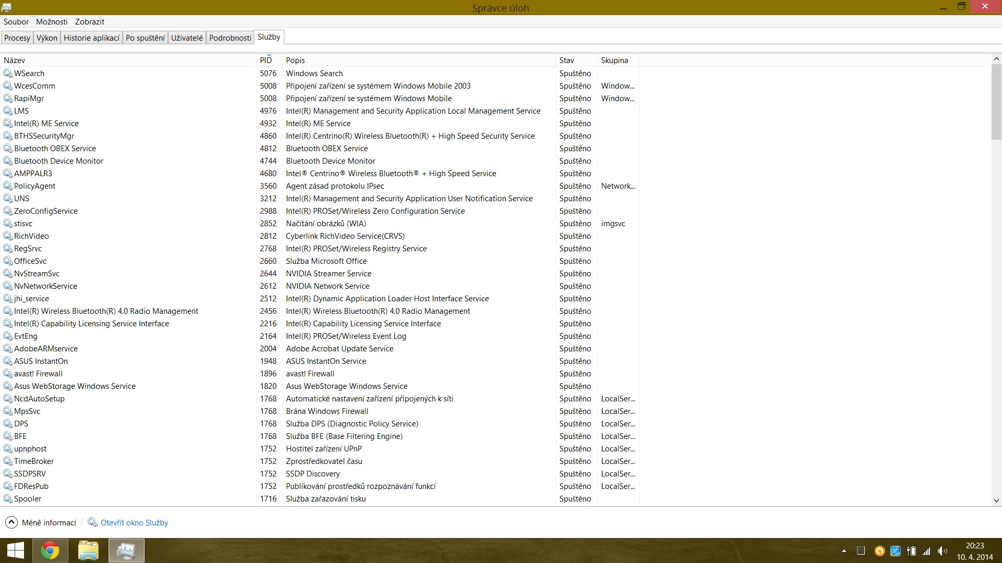Select the ZeroConfigService row
Image resolution: width=1002 pixels, height=563 pixels.
click(319, 211)
